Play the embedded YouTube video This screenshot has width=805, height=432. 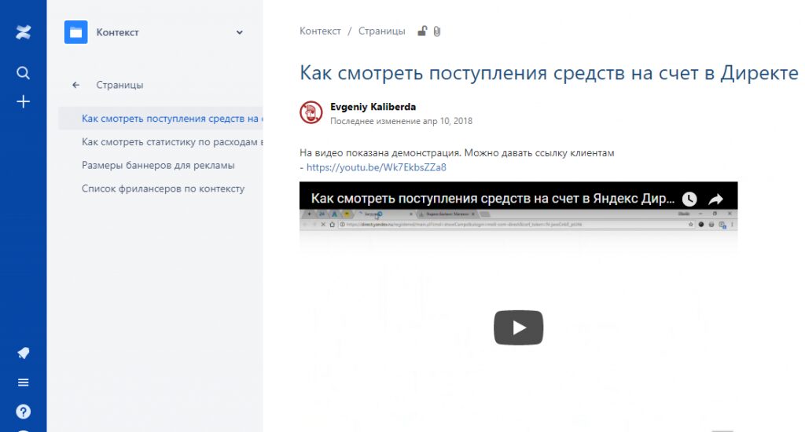tap(518, 328)
